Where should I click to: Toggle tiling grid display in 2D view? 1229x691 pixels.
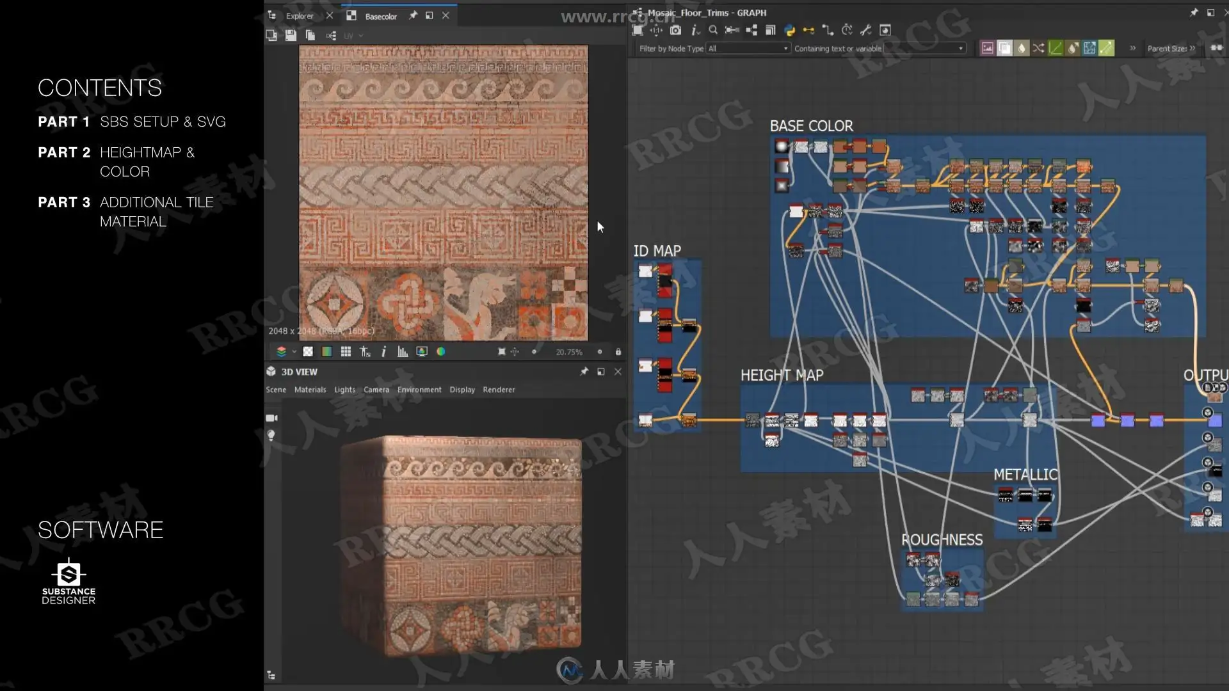pos(346,352)
